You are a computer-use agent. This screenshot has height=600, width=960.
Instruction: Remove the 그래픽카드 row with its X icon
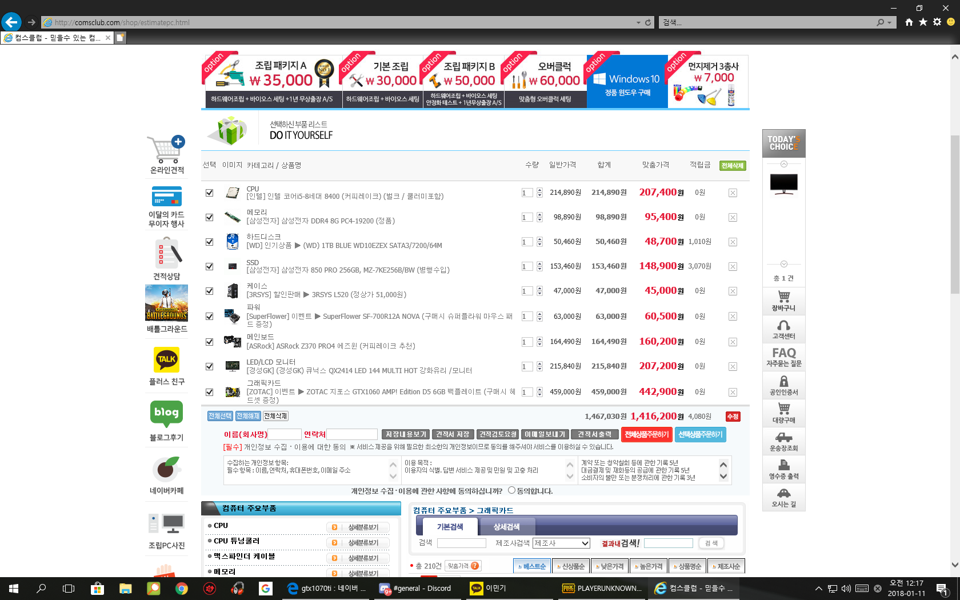pyautogui.click(x=733, y=393)
